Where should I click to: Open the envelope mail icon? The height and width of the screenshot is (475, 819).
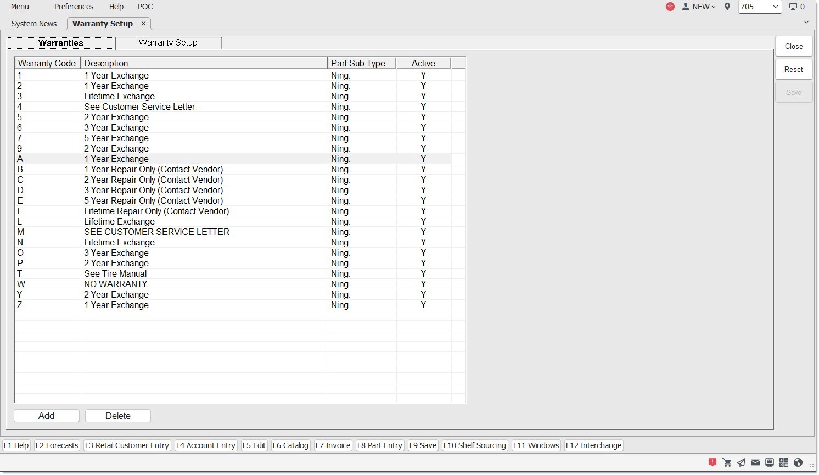point(755,462)
